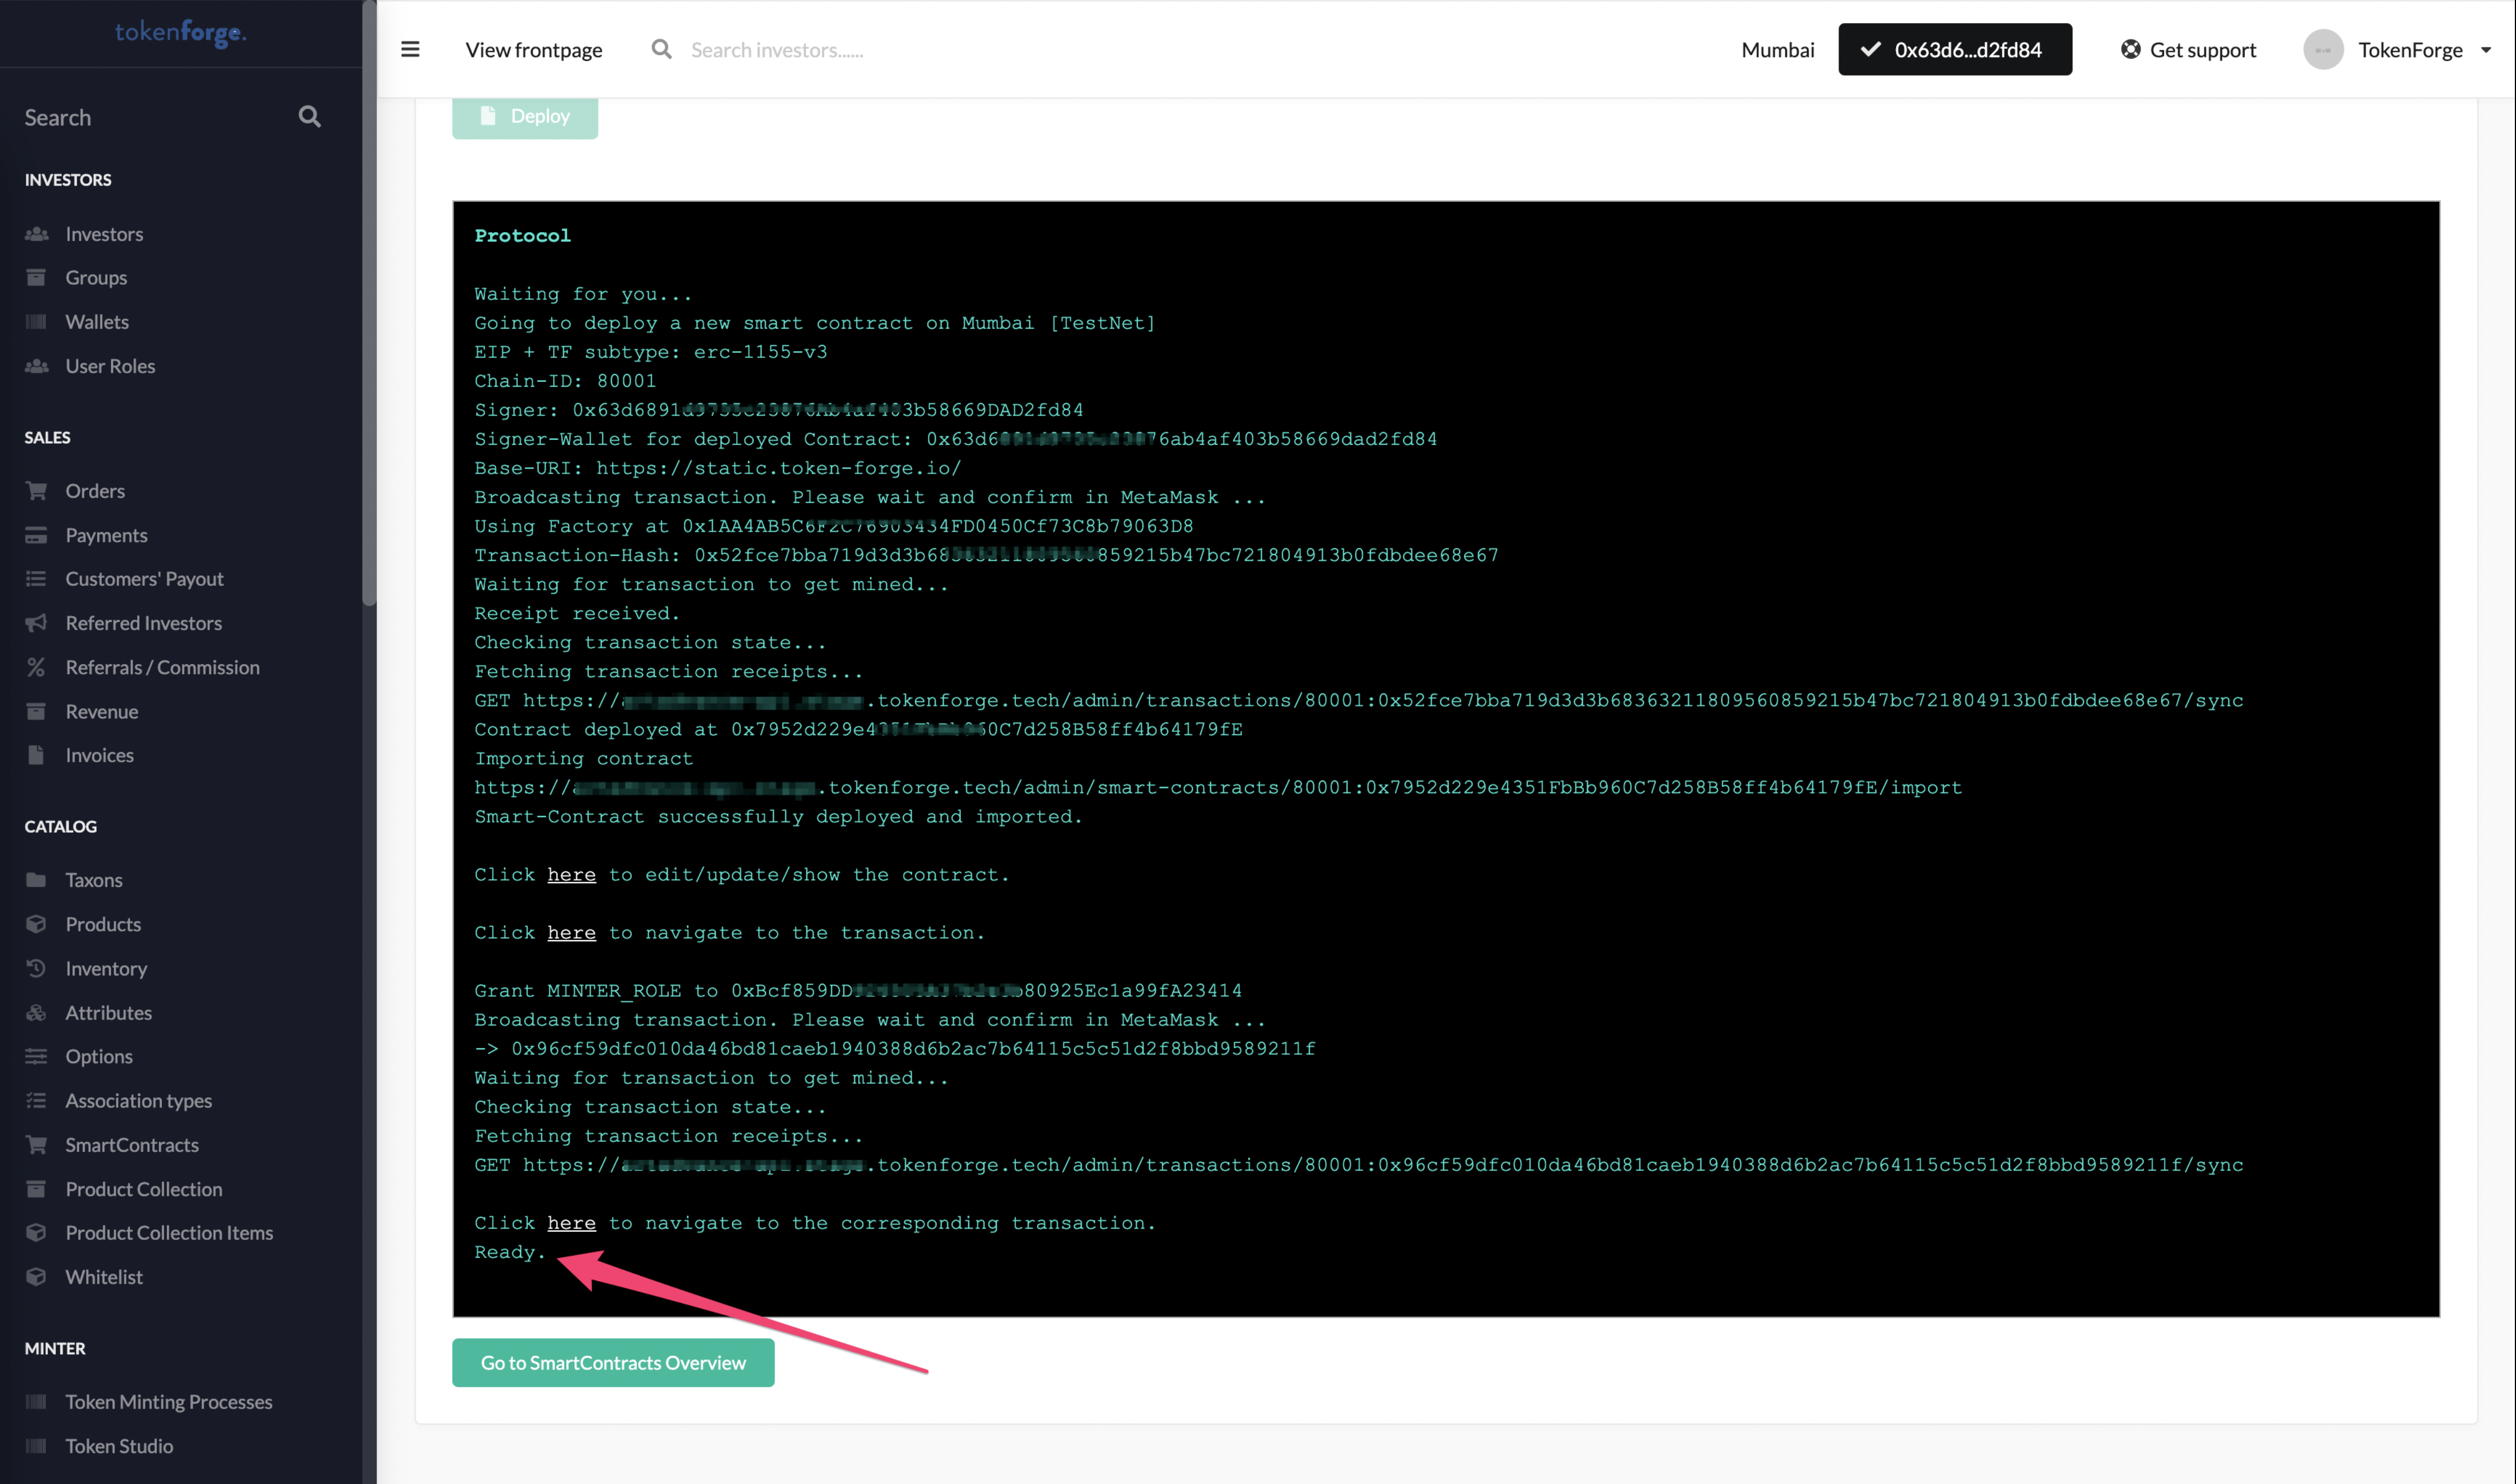Viewport: 2516px width, 1484px height.
Task: Click the Wallets icon in sidebar
Action: pyautogui.click(x=36, y=321)
